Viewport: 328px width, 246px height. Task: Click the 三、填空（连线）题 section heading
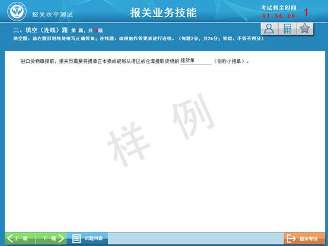click(40, 30)
